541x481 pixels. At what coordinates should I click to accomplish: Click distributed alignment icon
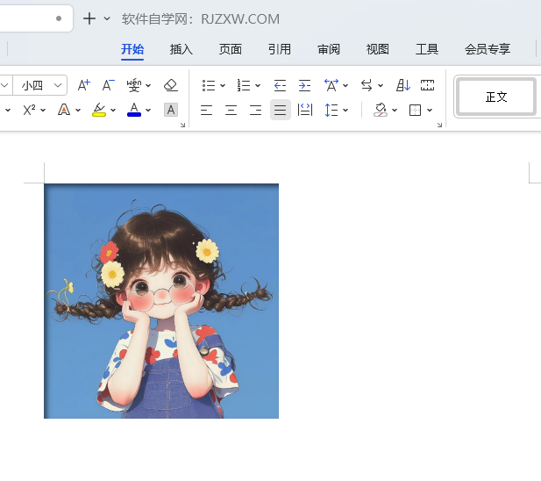coord(305,110)
